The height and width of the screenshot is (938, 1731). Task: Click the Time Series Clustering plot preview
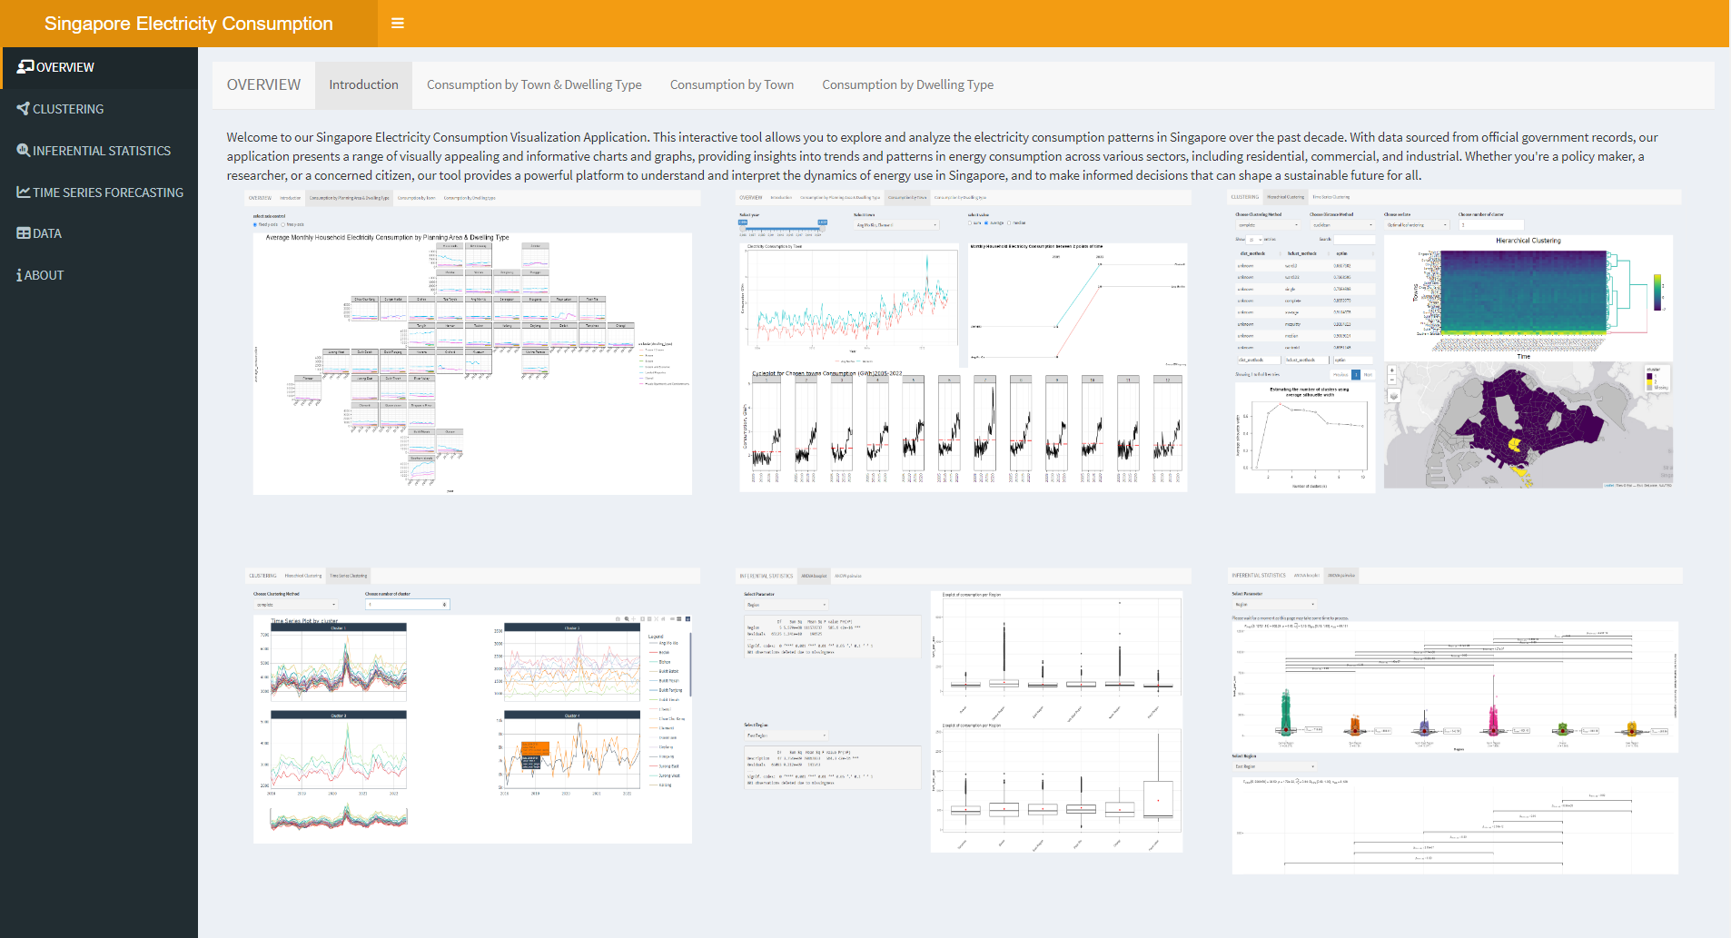[x=472, y=708]
